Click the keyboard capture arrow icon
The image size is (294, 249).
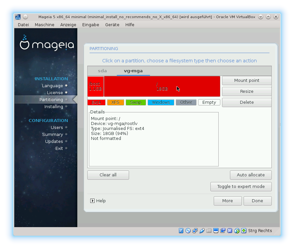(x=244, y=231)
